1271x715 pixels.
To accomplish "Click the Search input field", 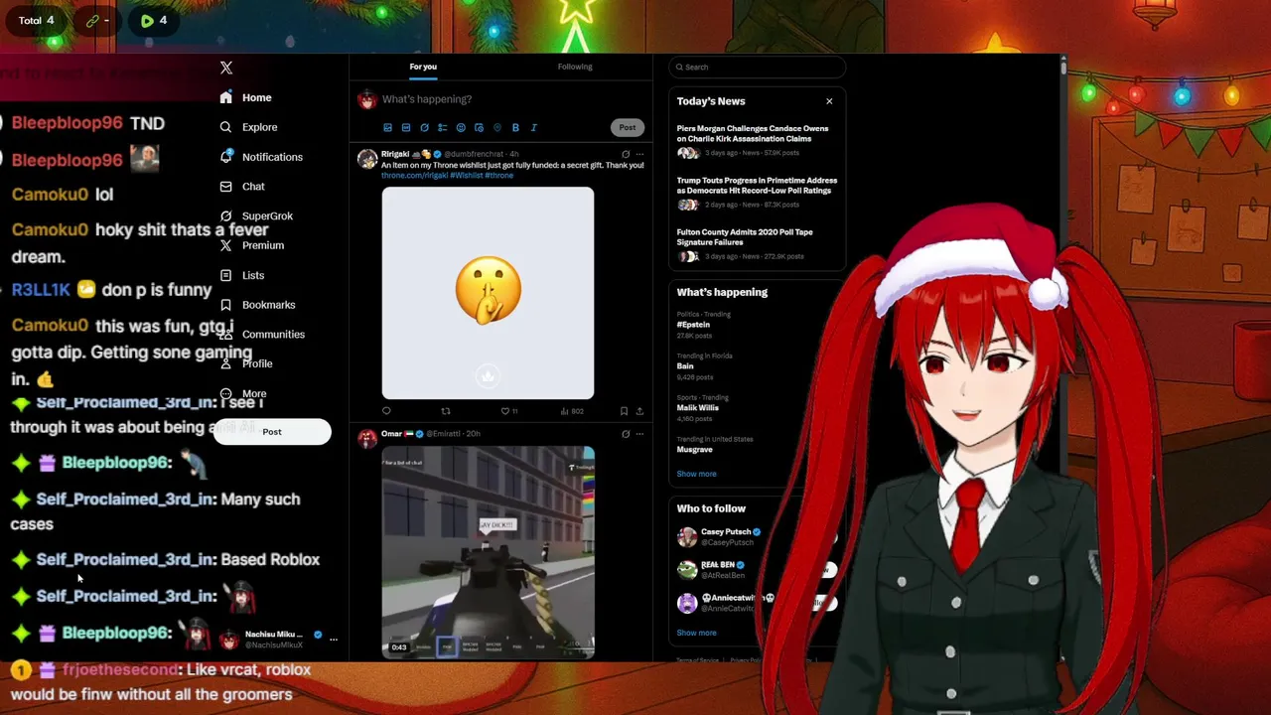I will point(757,67).
